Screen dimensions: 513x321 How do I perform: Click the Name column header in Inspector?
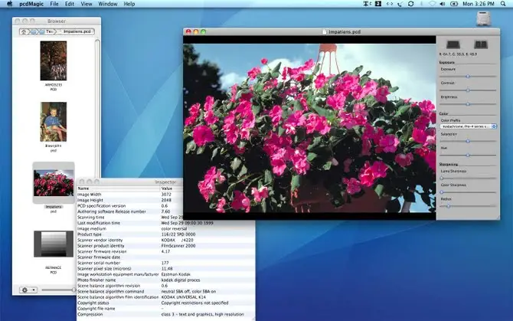(119, 188)
